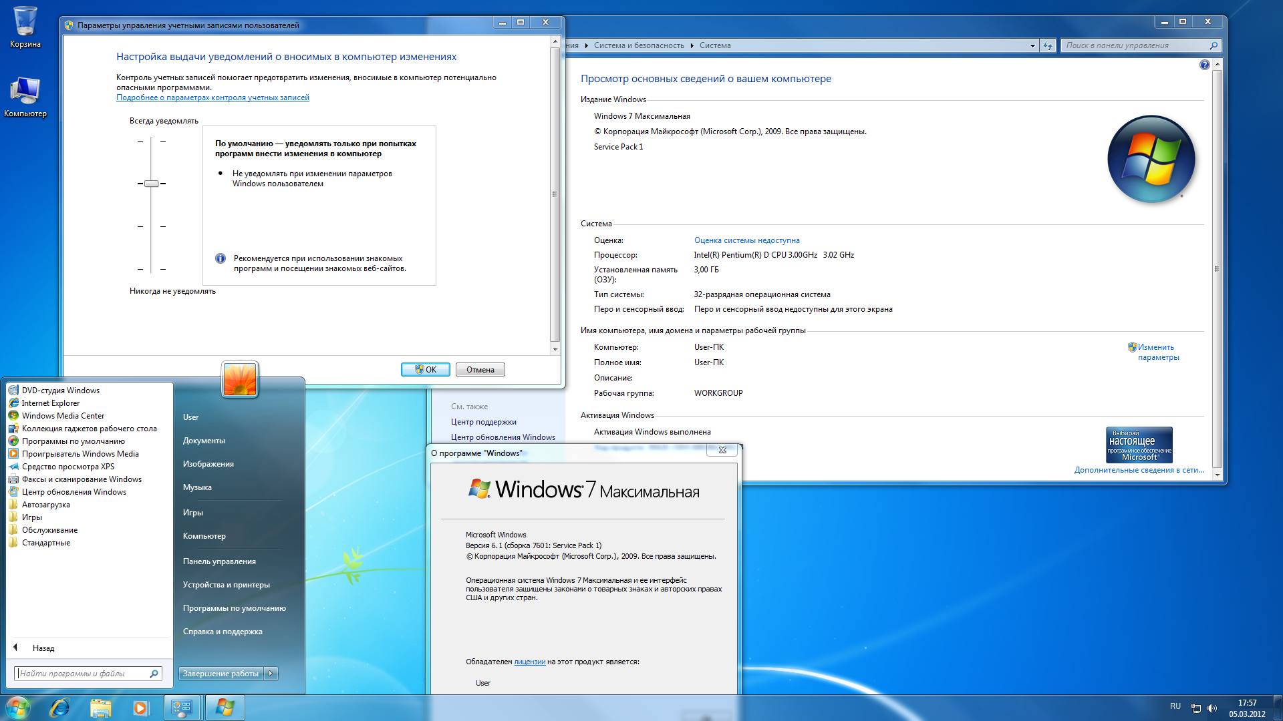The image size is (1283, 721).
Task: Confirm UAC settings with OK
Action: 426,370
